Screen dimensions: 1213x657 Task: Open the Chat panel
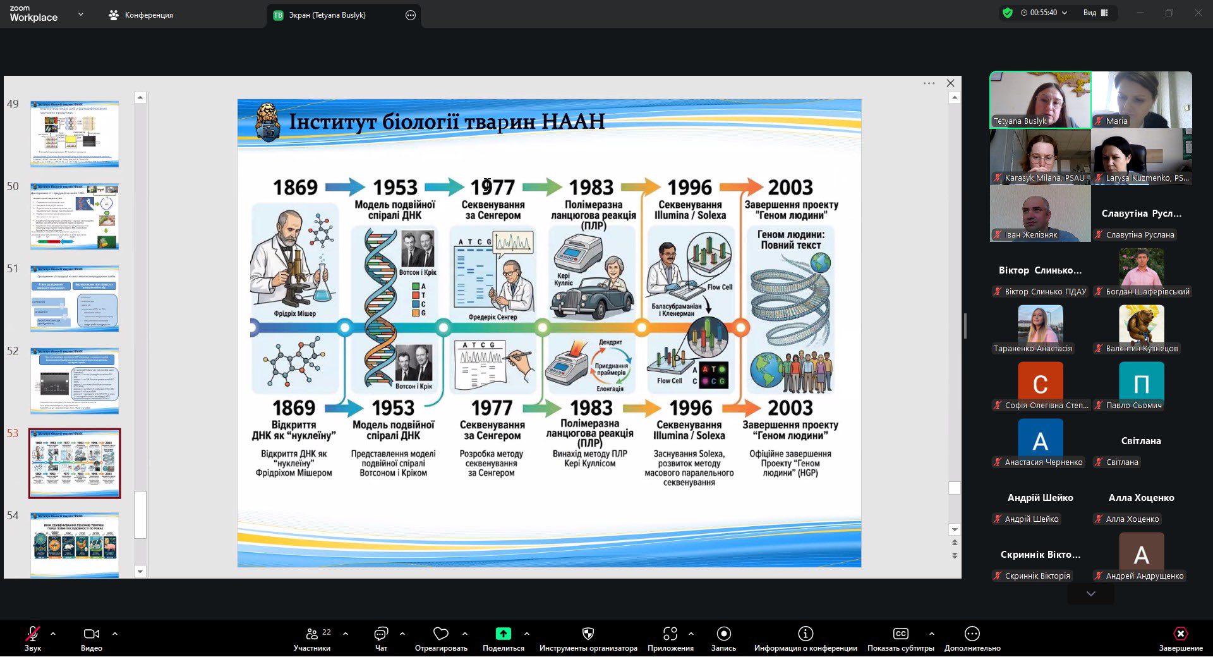(381, 634)
